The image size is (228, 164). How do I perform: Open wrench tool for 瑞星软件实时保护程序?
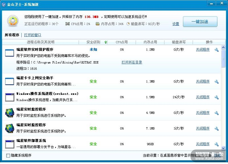[x=217, y=50]
